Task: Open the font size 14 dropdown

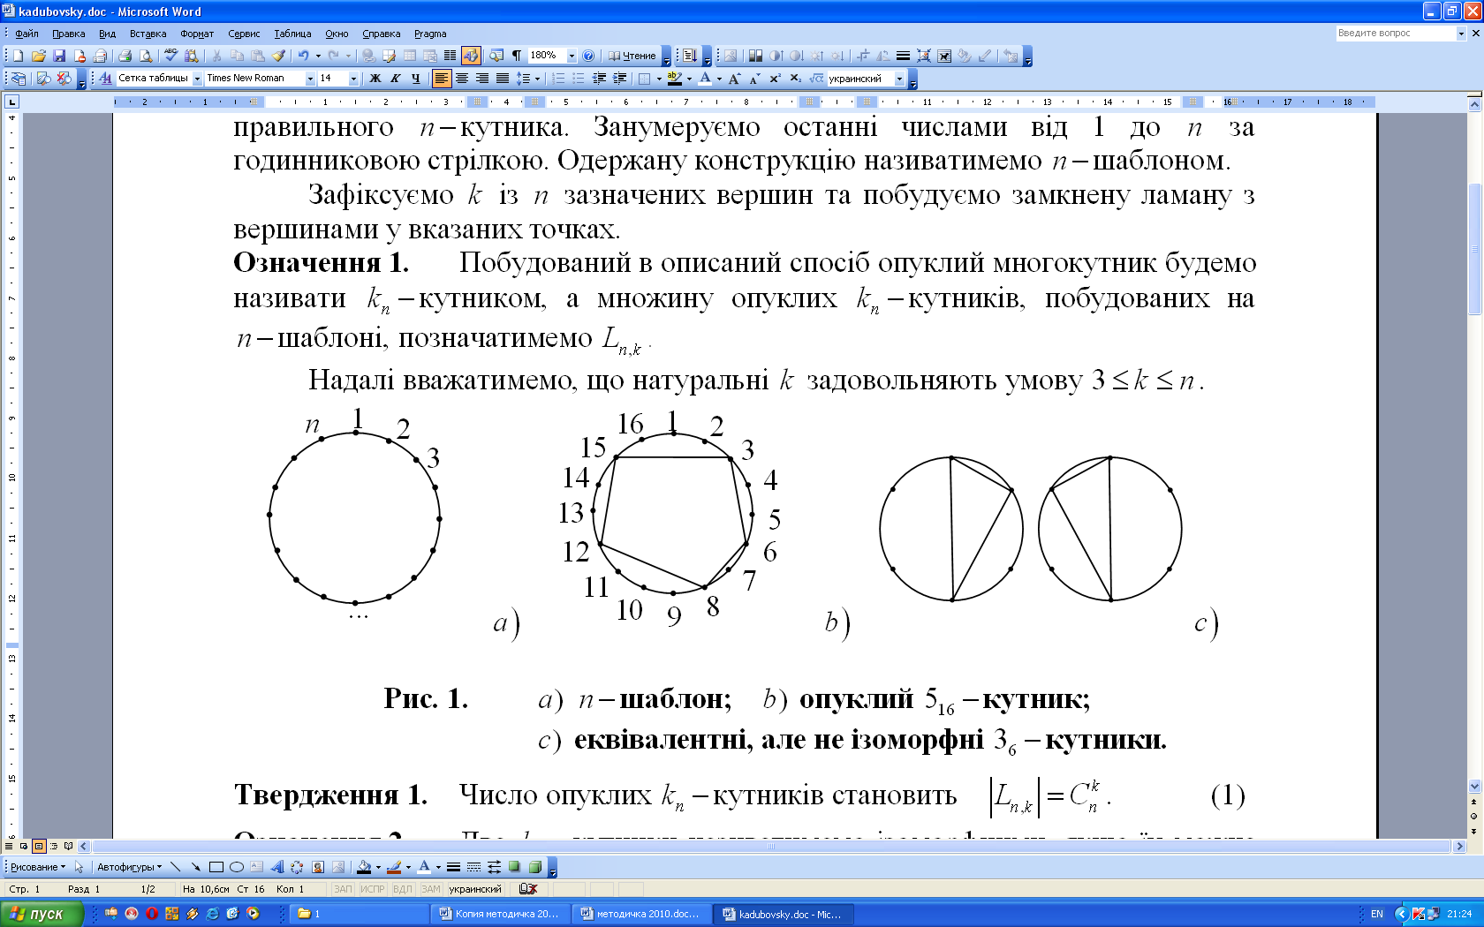Action: 353,79
